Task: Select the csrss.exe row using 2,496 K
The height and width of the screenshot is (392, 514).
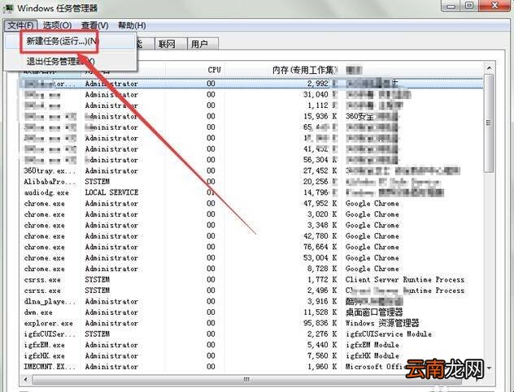Action: coord(250,291)
